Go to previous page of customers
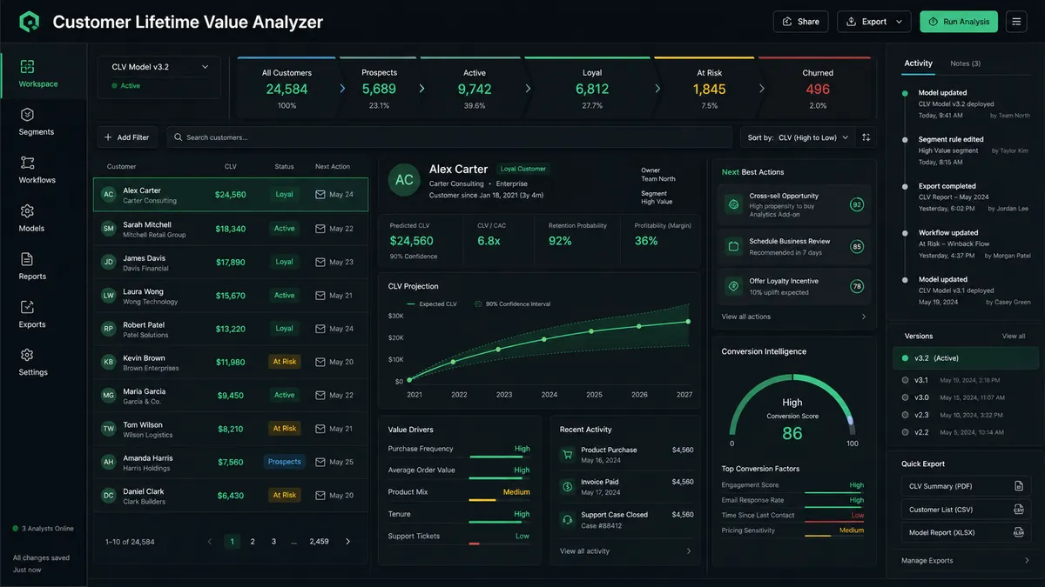Viewport: 1045px width, 587px height. (210, 542)
